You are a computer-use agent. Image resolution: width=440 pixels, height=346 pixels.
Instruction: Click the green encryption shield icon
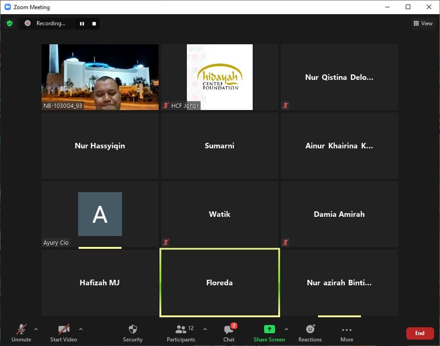(10, 23)
